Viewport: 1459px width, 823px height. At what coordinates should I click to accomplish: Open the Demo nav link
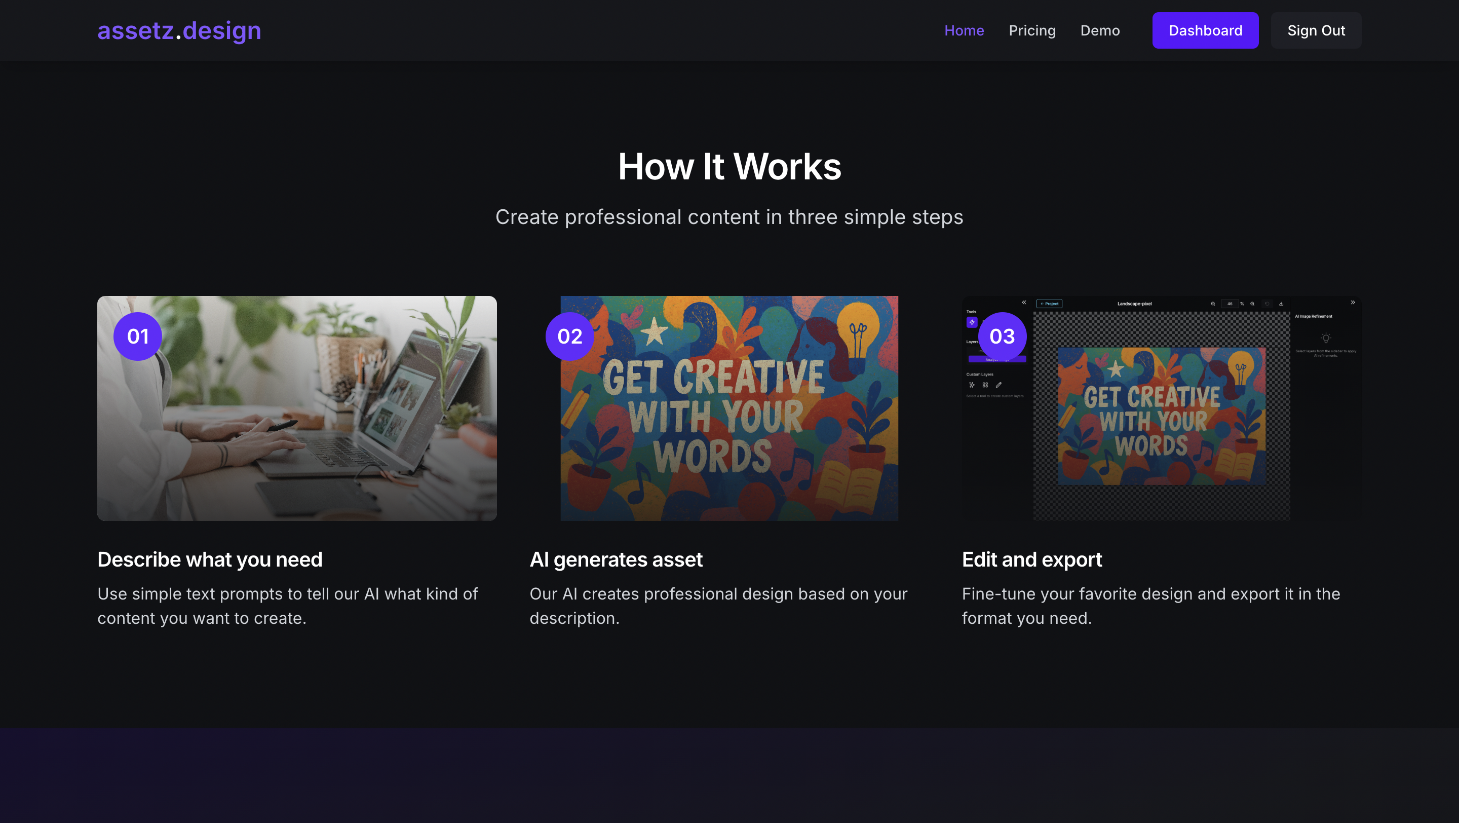tap(1100, 30)
